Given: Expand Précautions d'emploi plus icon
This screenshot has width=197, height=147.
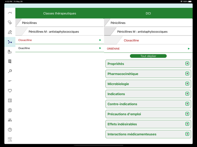Looking at the screenshot, I should click(187, 114).
